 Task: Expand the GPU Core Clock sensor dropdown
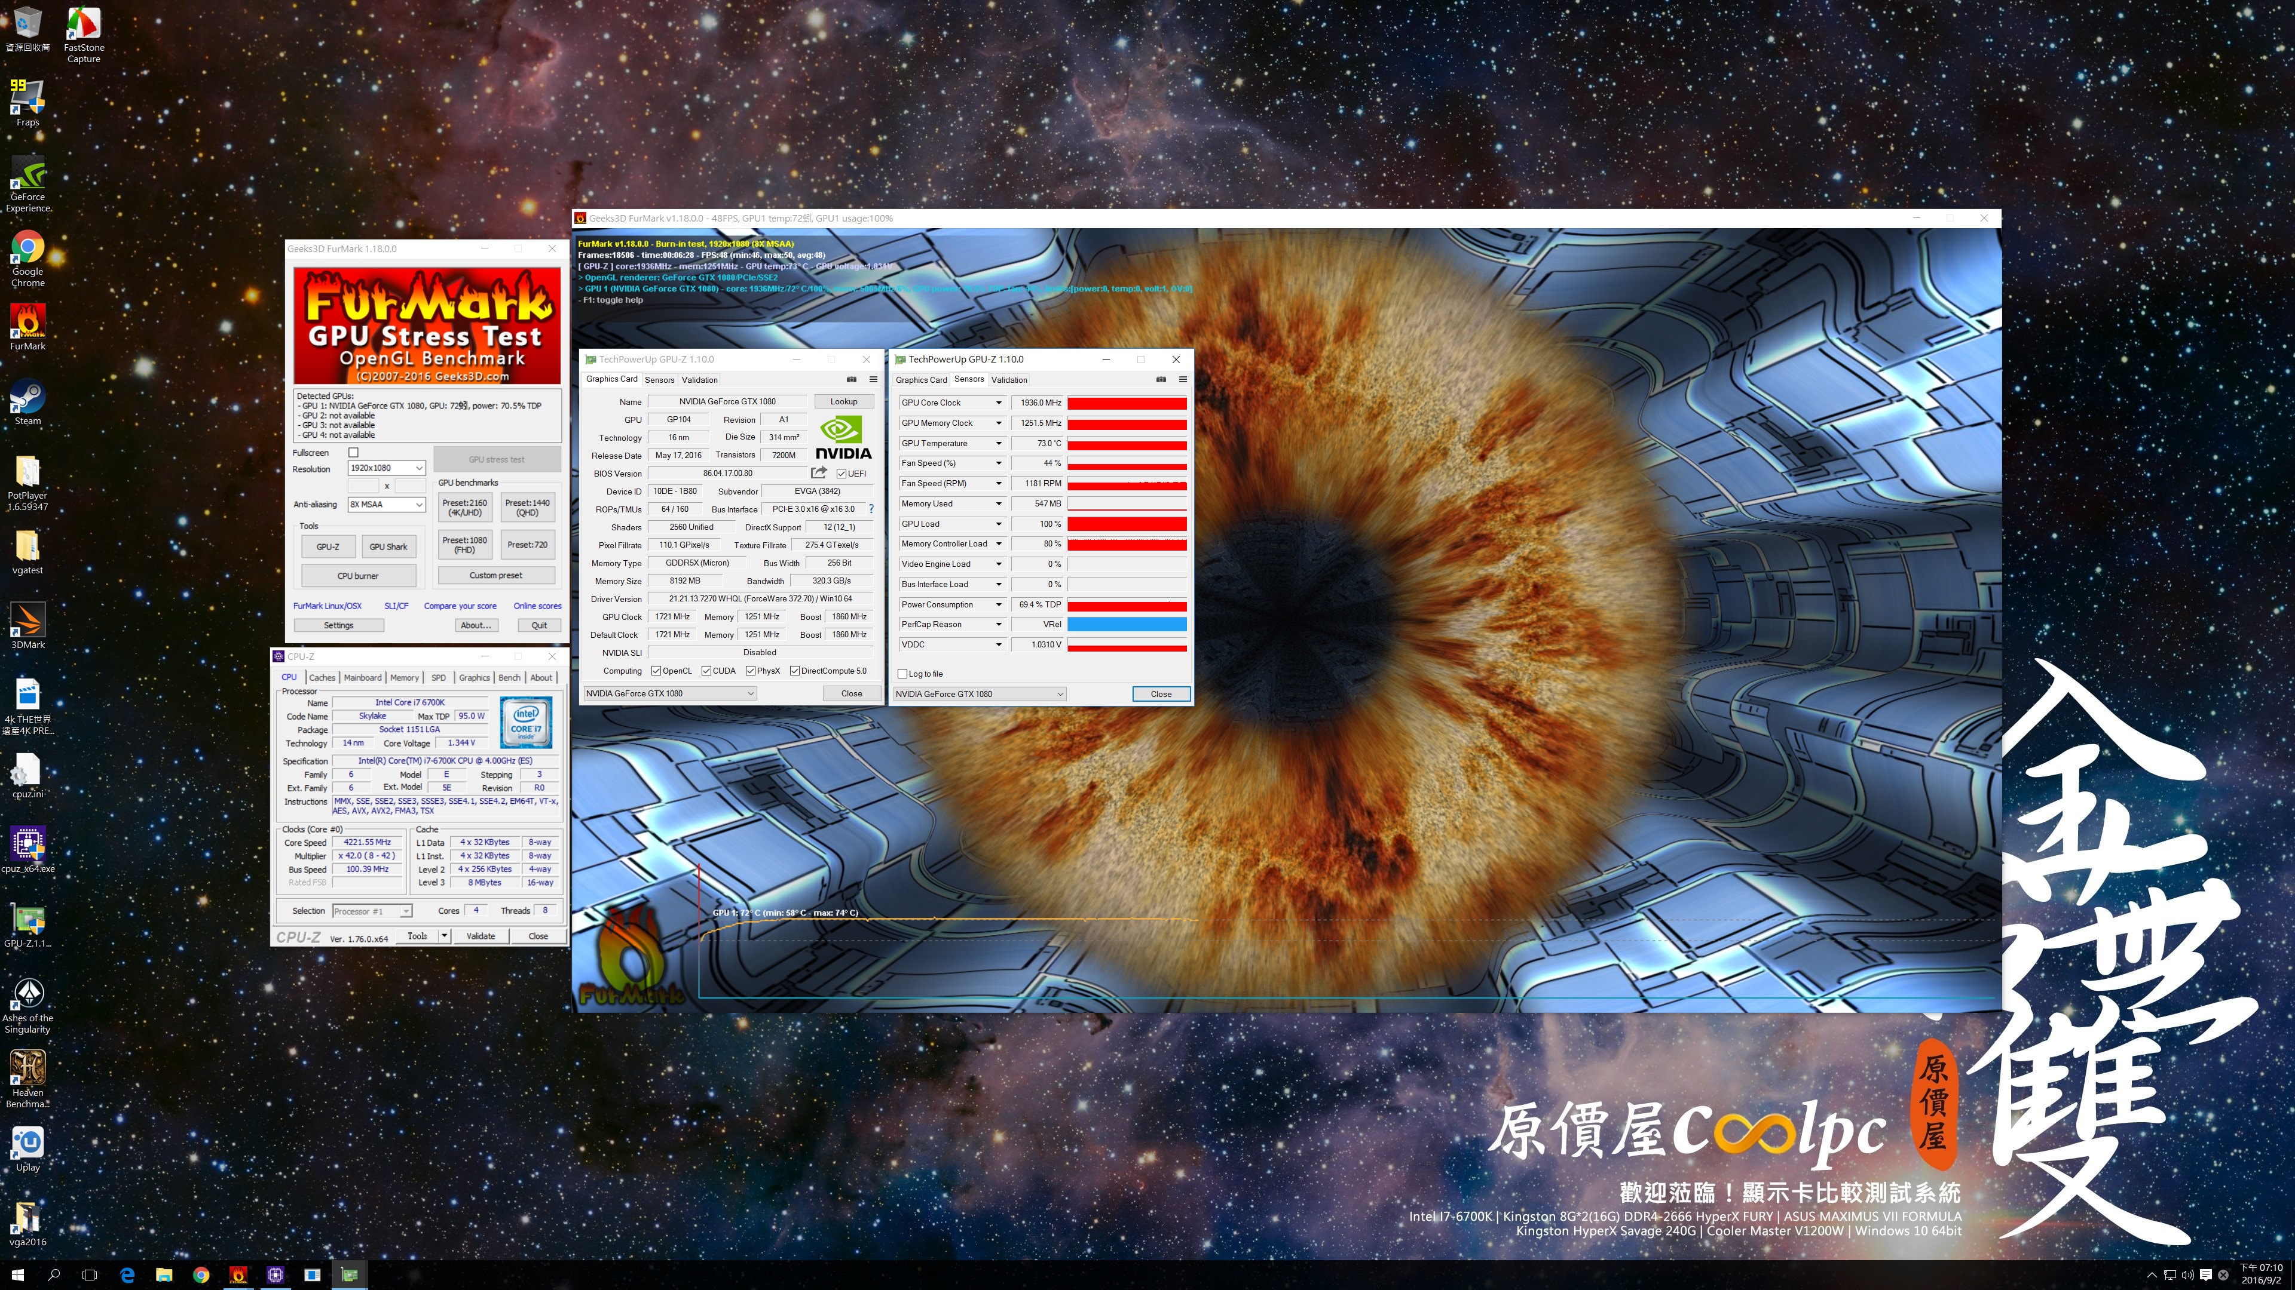pos(998,403)
